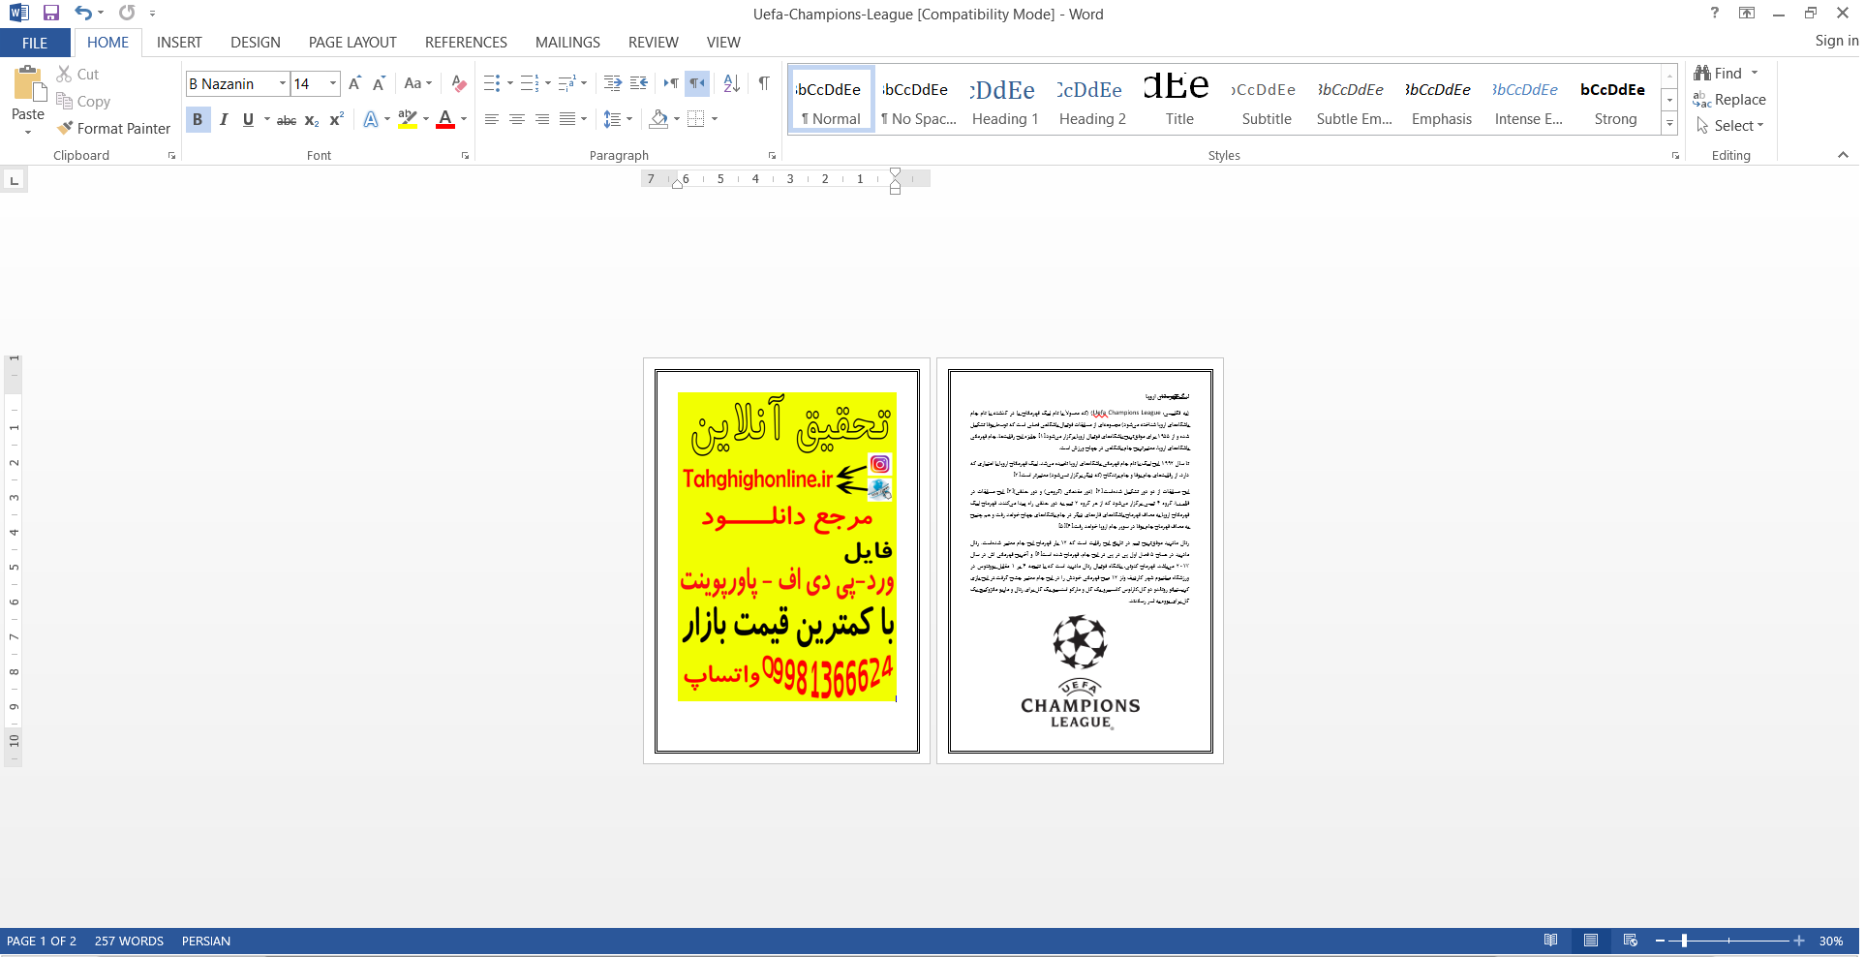Decrease font size with Shrink Font
Screen dimensions: 1865x957
click(379, 84)
